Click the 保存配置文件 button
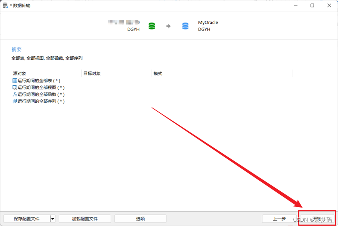338x226 pixels. point(27,219)
